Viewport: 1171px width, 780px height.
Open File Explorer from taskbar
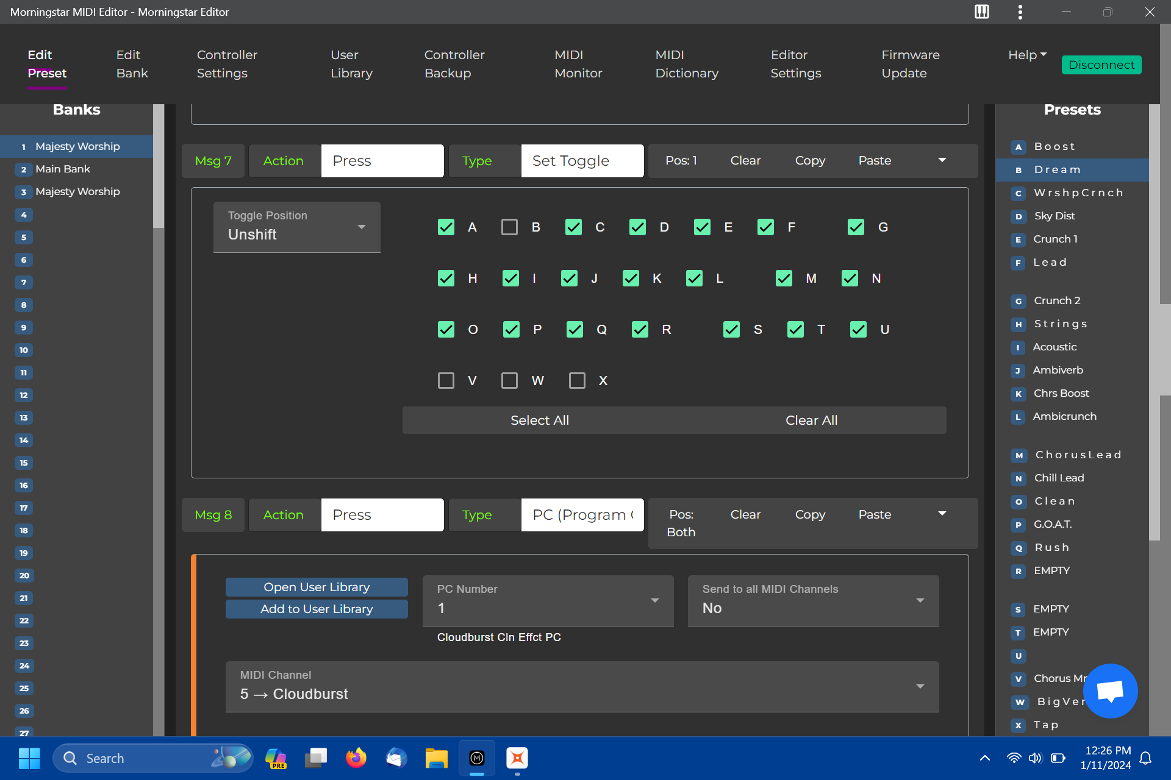436,758
